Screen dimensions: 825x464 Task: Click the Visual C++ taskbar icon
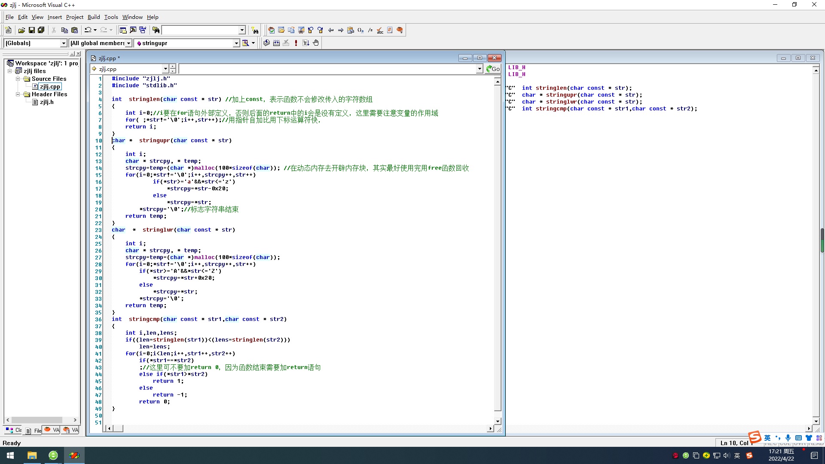(74, 455)
